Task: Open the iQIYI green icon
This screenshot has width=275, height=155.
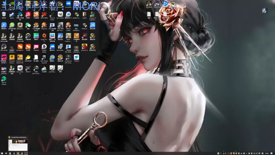Action: [x=36, y=37]
